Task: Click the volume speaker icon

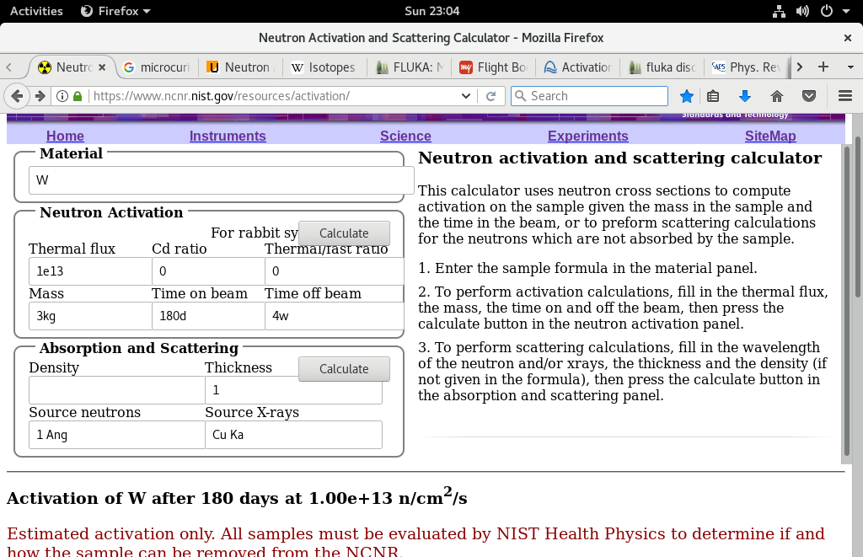Action: click(x=802, y=11)
